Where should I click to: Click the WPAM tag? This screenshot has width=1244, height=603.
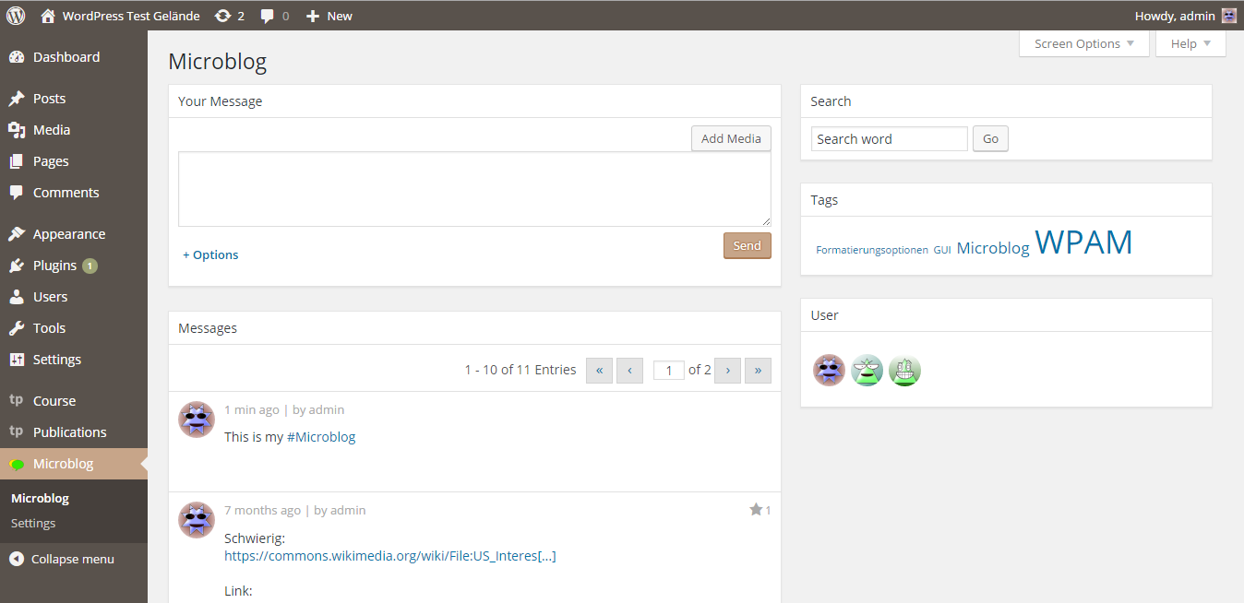1083,242
